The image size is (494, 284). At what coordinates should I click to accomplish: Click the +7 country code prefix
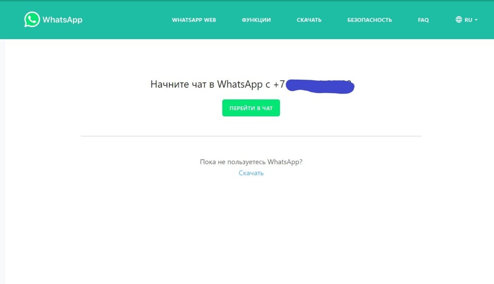coord(279,84)
